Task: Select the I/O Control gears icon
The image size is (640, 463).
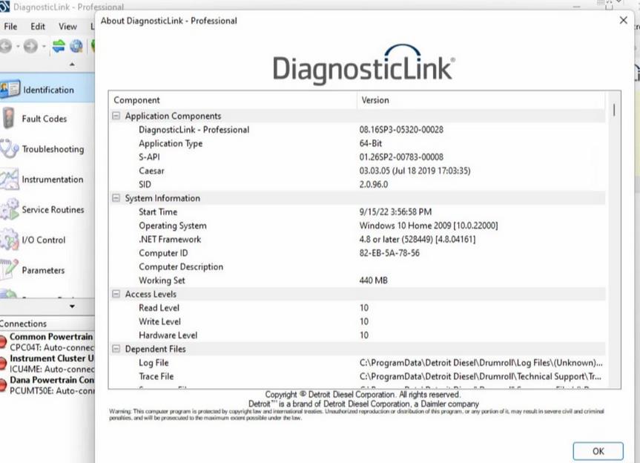Action: (x=10, y=240)
